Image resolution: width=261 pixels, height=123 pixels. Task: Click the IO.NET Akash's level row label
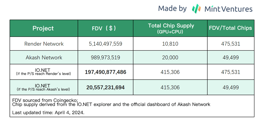point(43,87)
